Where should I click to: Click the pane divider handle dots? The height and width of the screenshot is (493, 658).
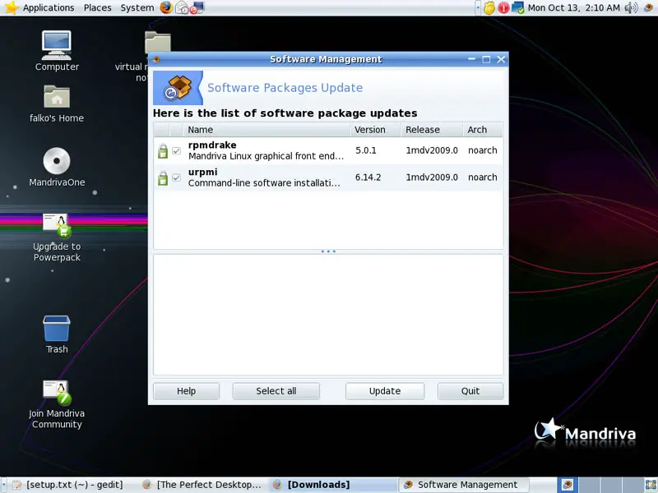point(328,251)
